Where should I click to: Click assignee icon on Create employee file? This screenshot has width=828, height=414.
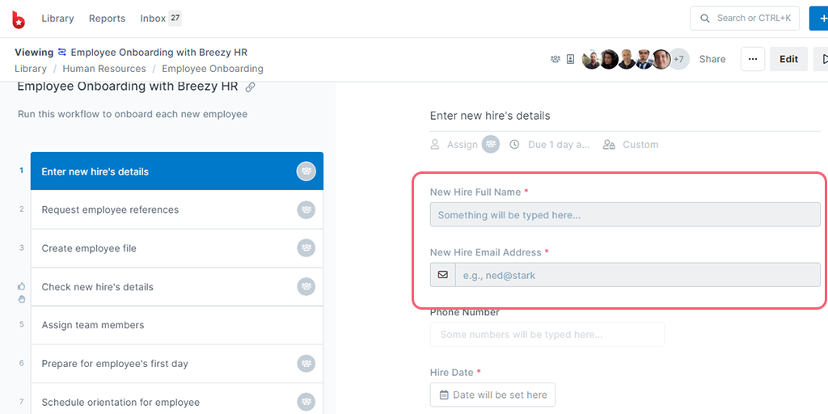[x=306, y=247]
